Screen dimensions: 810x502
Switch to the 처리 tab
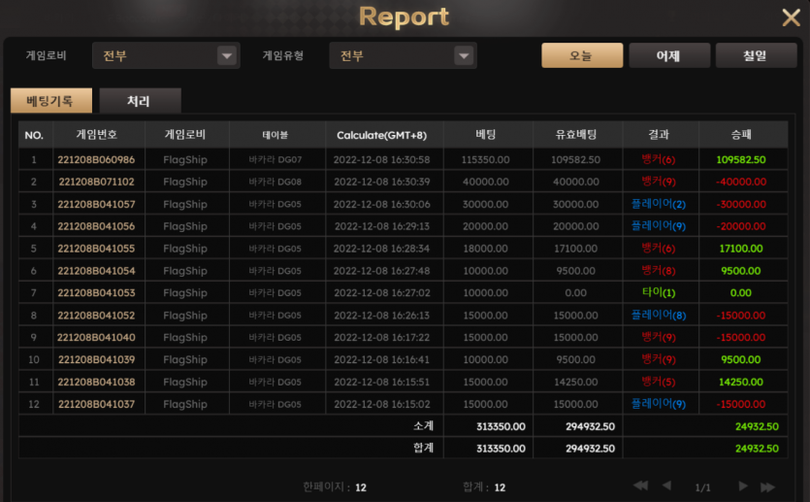pyautogui.click(x=140, y=100)
